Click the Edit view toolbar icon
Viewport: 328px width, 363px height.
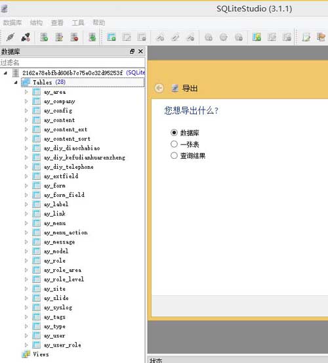[x=272, y=37]
